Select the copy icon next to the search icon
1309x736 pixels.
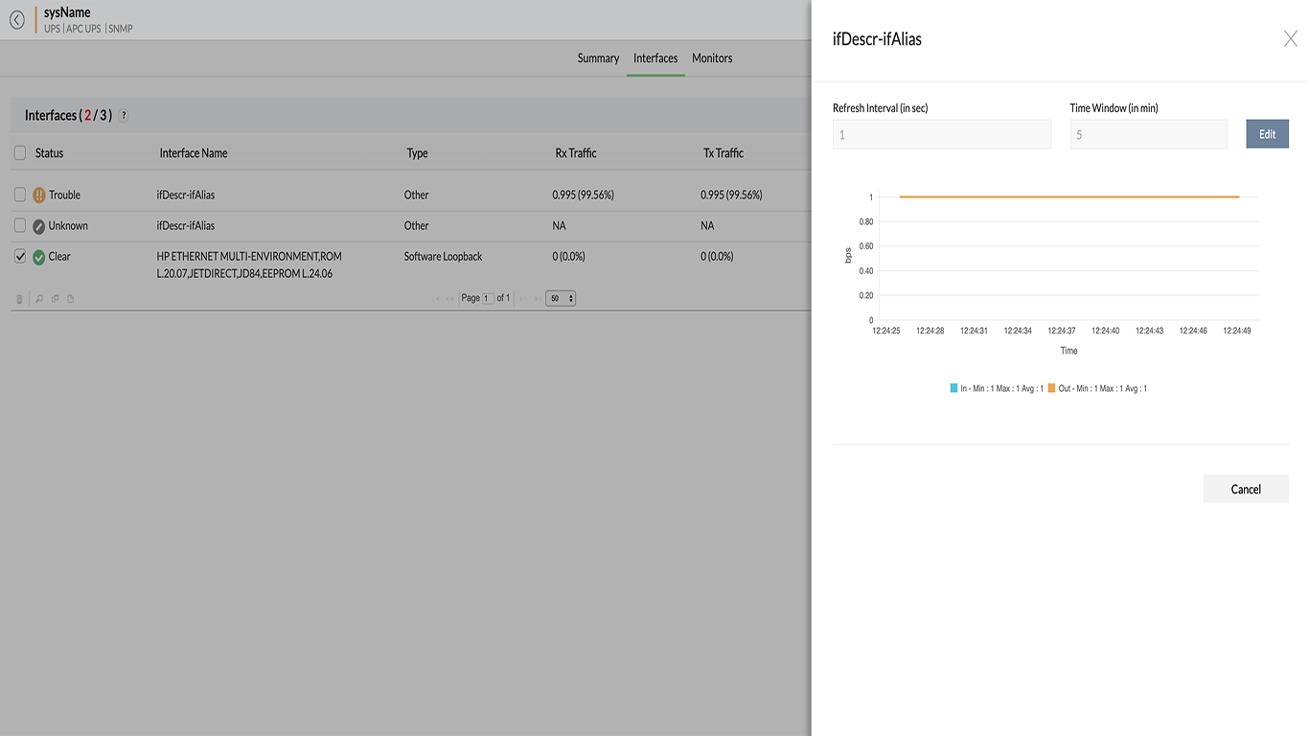pos(55,298)
